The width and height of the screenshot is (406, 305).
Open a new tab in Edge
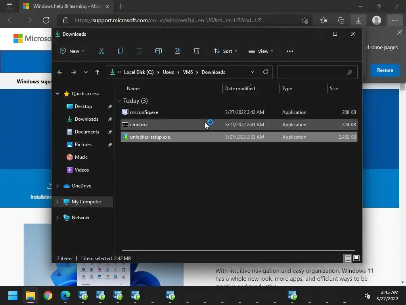[x=121, y=6]
